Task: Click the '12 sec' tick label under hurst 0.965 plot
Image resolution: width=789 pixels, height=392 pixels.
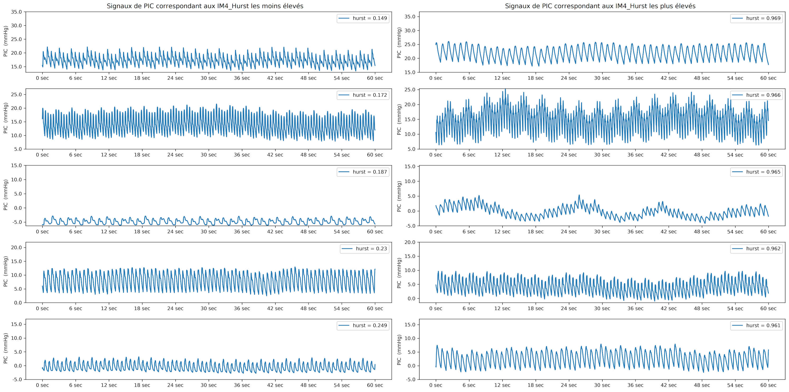Action: coord(502,232)
